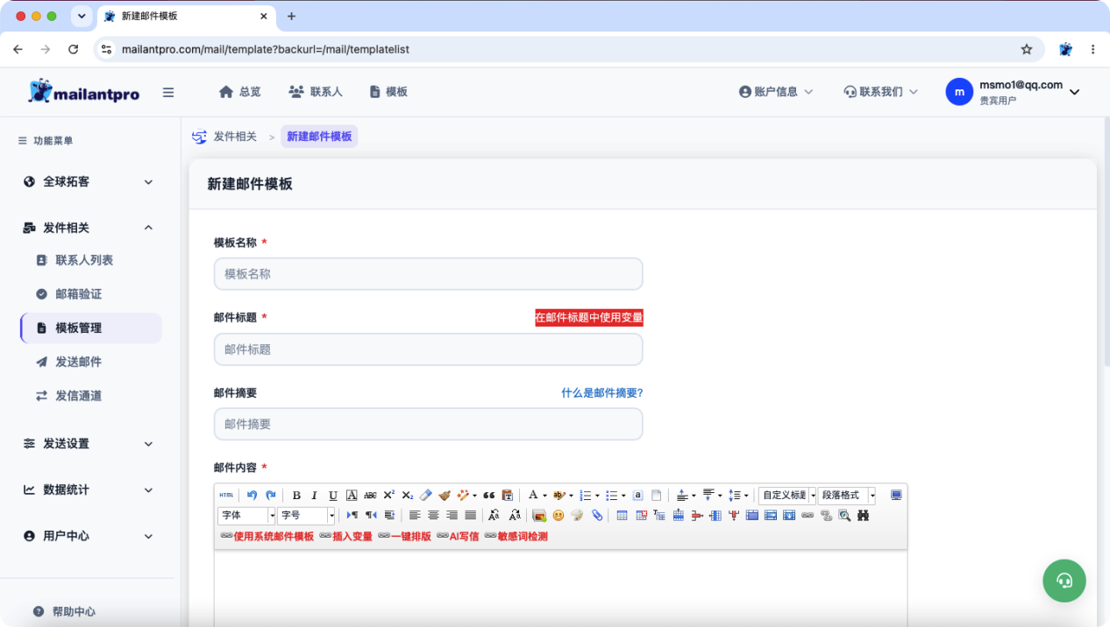This screenshot has width=1110, height=627.
Task: Open 模板 in top navigation
Action: click(388, 91)
